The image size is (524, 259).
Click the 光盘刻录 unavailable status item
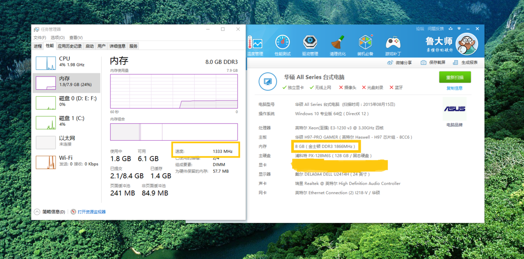[372, 87]
